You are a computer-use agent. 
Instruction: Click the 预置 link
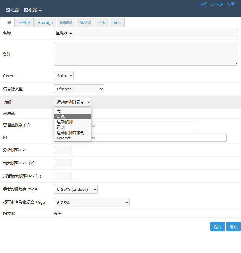point(231,5)
